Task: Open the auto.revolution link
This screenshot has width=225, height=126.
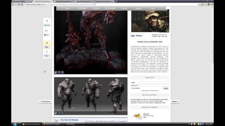Action: [x=149, y=101]
